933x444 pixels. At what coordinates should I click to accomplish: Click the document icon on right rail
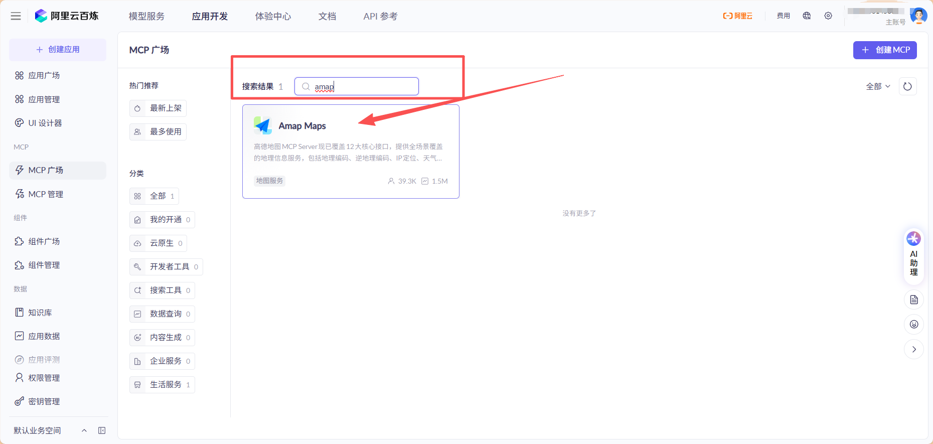[914, 300]
